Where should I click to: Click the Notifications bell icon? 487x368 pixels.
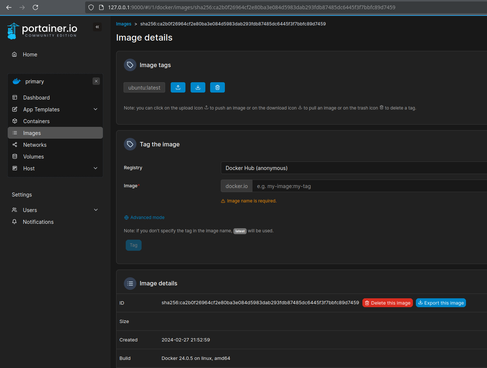pos(14,222)
